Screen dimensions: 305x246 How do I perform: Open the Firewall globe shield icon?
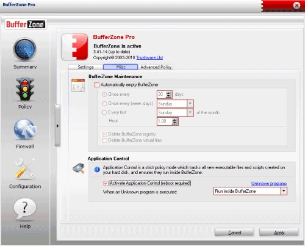[x=25, y=129]
